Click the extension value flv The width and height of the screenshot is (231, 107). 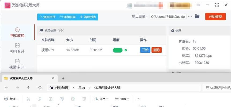(195, 41)
